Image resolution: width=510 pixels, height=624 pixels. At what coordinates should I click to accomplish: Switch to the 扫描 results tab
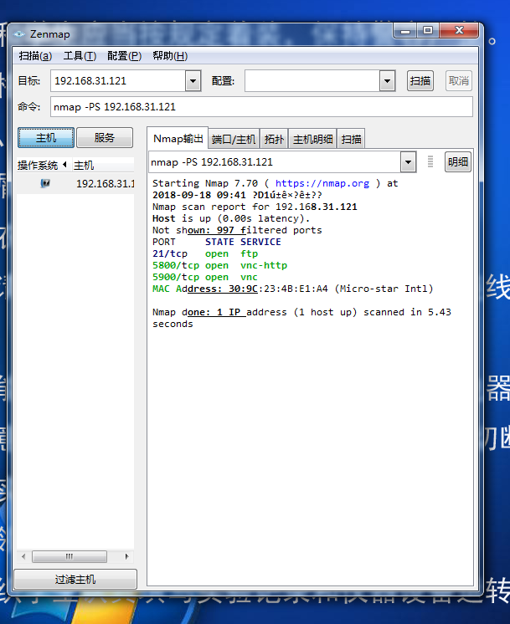coord(351,140)
